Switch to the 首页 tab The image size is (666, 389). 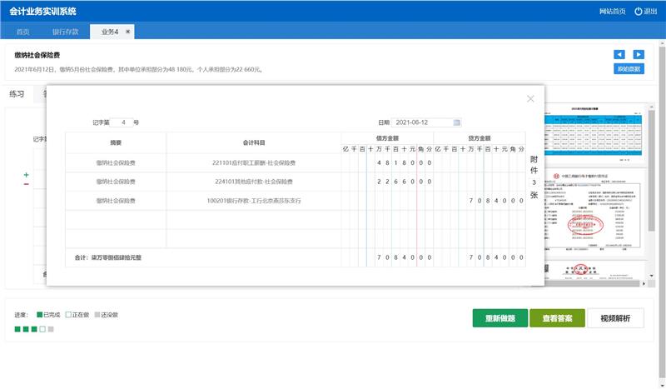coord(22,32)
